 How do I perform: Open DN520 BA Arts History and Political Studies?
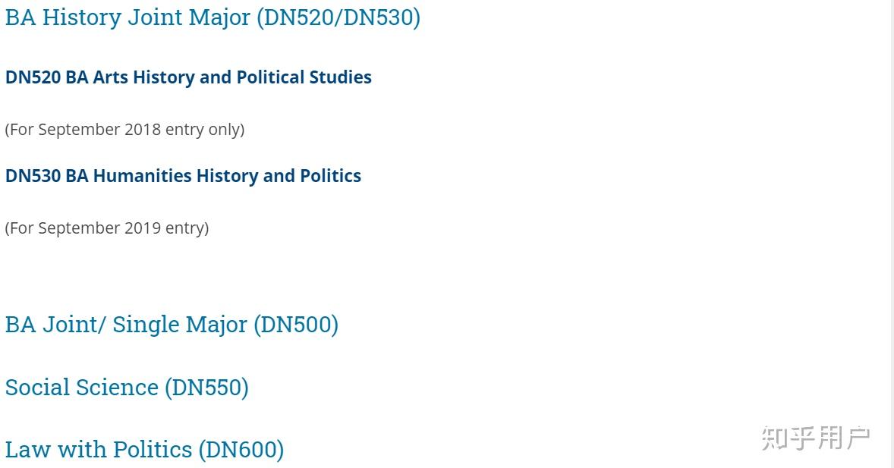coord(188,77)
